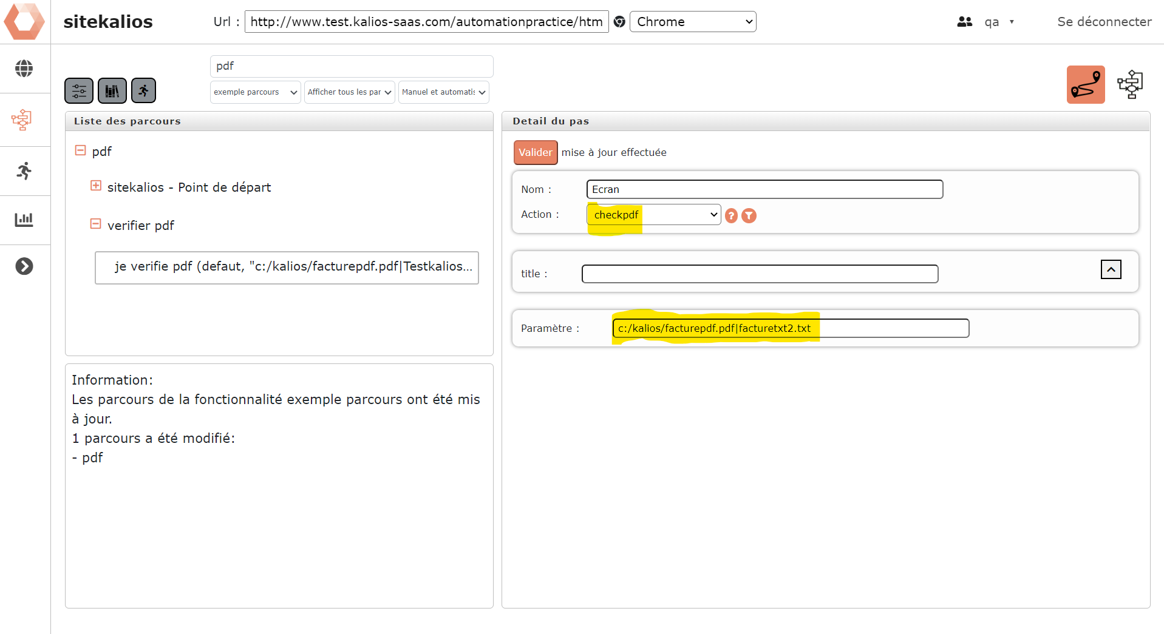Click the orange route path icon

pyautogui.click(x=1085, y=85)
